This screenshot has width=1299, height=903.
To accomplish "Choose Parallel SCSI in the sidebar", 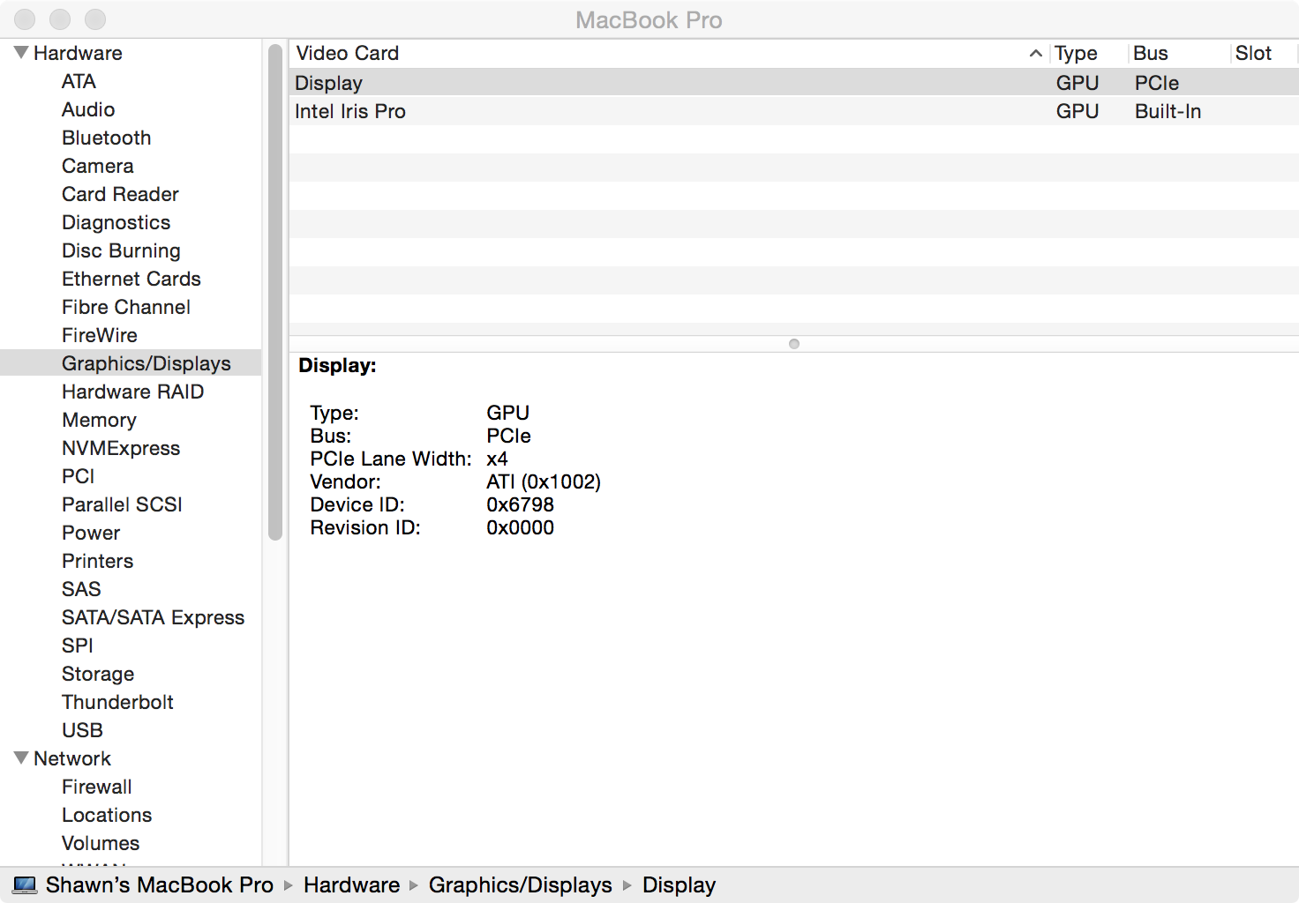I will (x=122, y=504).
